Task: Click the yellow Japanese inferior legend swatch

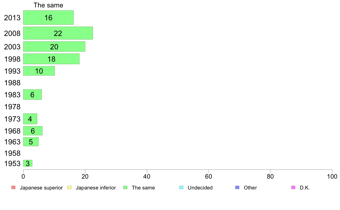Action: click(x=69, y=187)
